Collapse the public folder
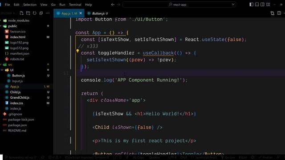Viewport: 285px width, 160px height. point(12,26)
